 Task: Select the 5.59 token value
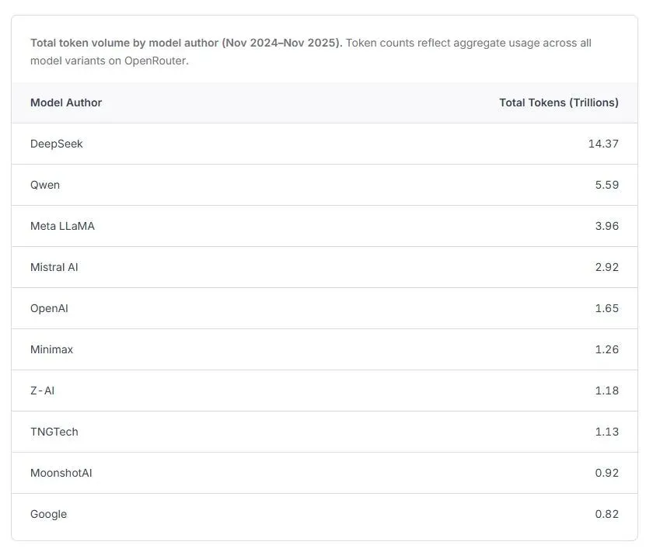(606, 185)
